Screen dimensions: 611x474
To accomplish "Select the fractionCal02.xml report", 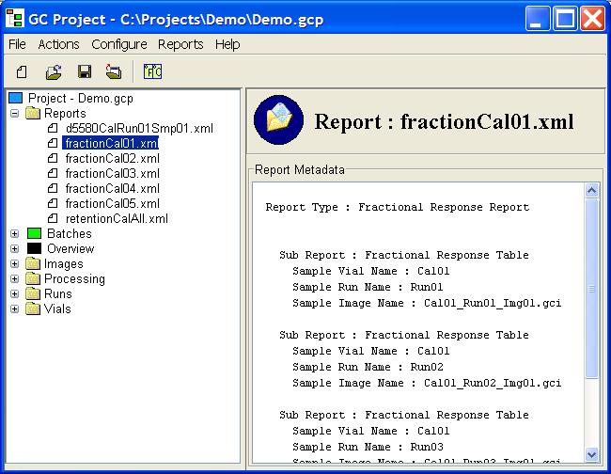I will pyautogui.click(x=113, y=158).
